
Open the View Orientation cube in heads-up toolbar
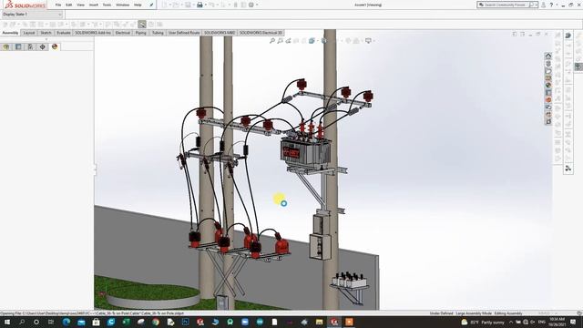[x=312, y=40]
